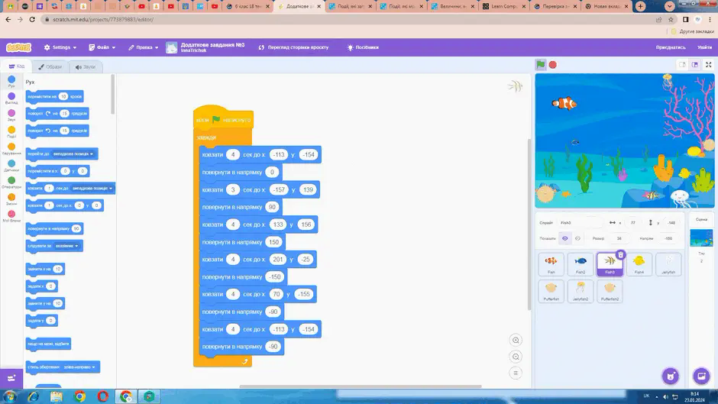Screen dimensions: 718x404
Task: Bookmark this page with star icon
Action: pos(671,20)
